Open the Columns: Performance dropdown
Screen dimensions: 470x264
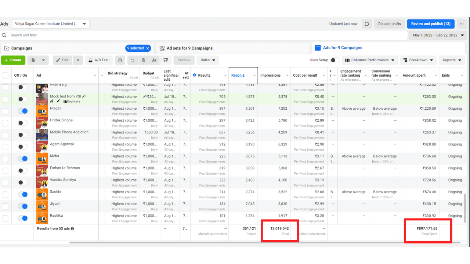pyautogui.click(x=370, y=60)
